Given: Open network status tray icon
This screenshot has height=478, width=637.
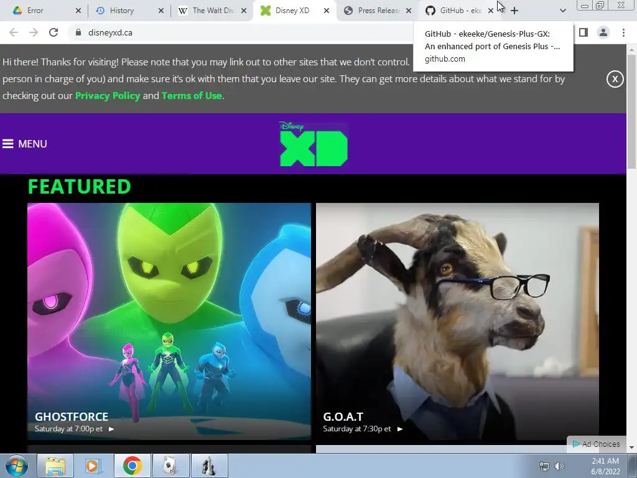Looking at the screenshot, I should pos(544,466).
